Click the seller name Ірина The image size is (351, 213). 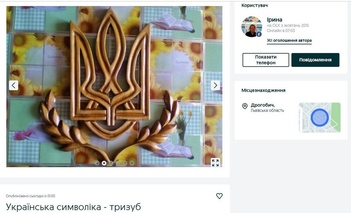click(x=275, y=20)
